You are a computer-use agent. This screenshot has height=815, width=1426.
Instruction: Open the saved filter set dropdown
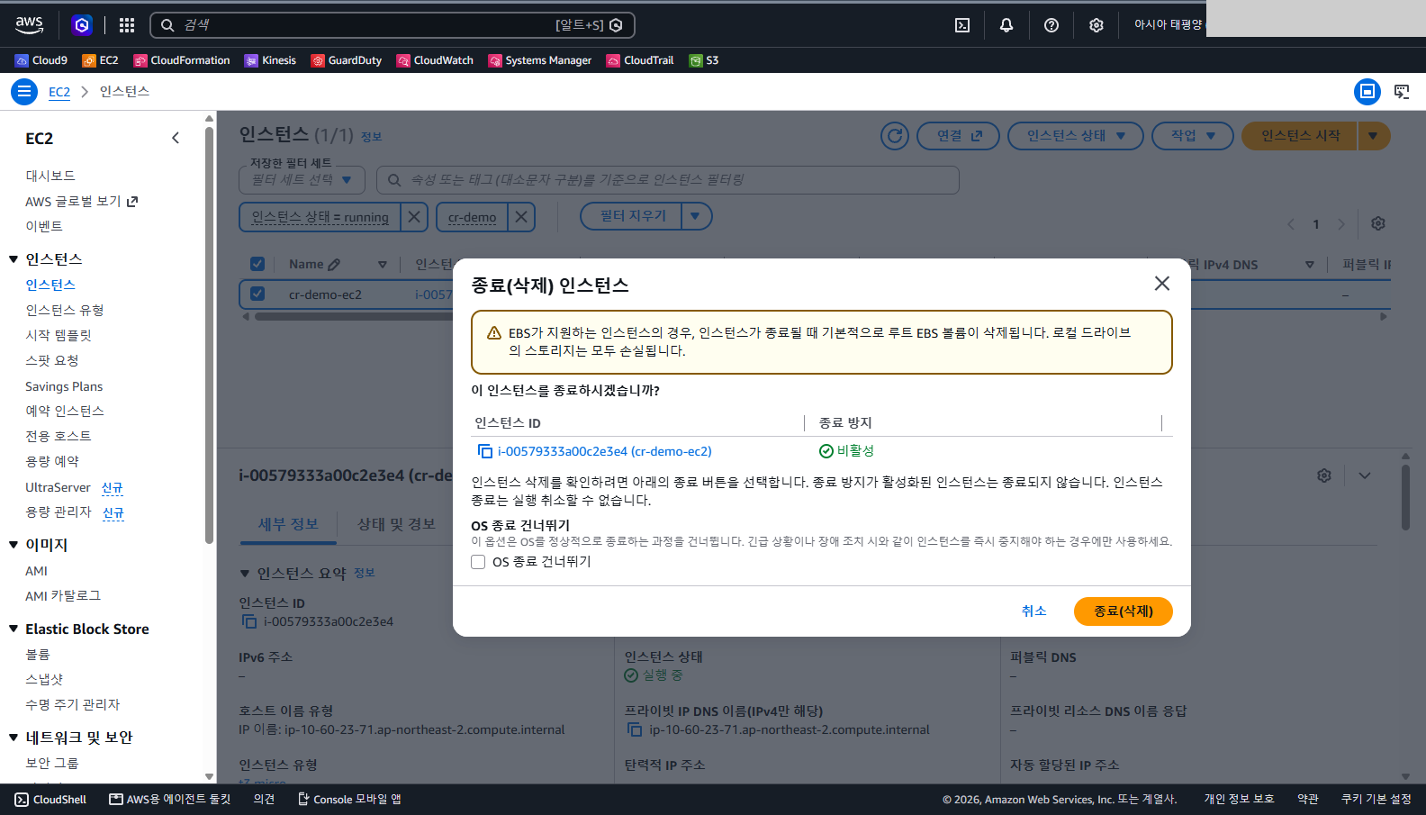coord(302,180)
